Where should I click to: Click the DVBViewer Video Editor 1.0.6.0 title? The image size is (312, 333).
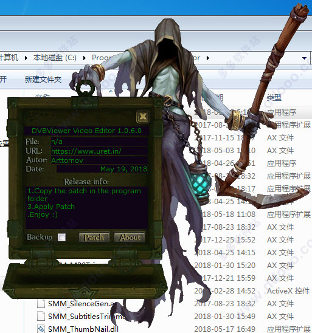click(86, 131)
